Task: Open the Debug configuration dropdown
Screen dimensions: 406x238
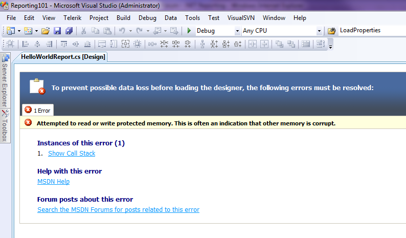Action: click(x=237, y=31)
